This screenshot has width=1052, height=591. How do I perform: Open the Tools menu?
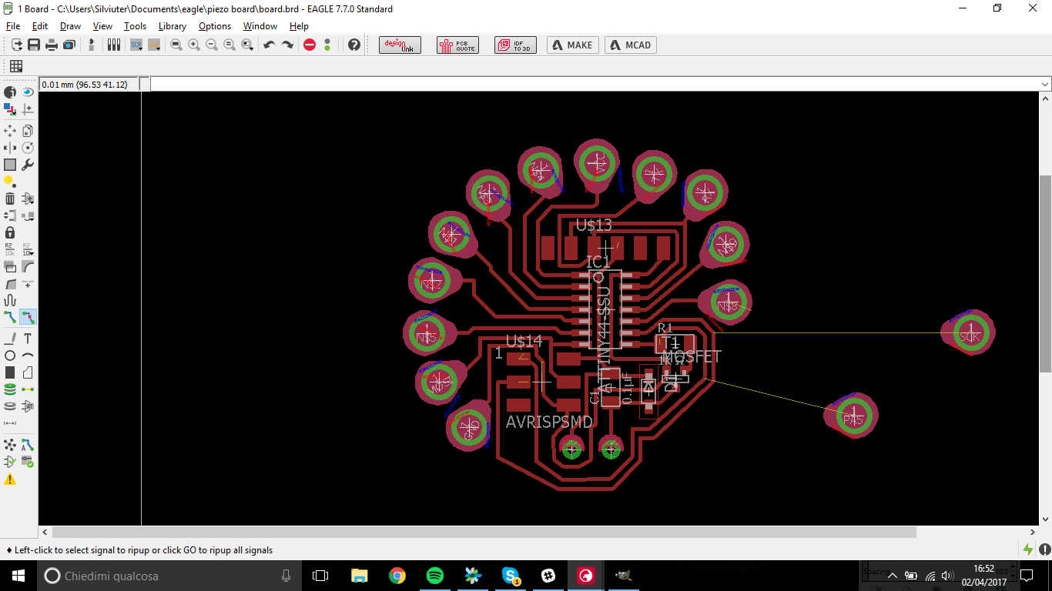[x=135, y=26]
